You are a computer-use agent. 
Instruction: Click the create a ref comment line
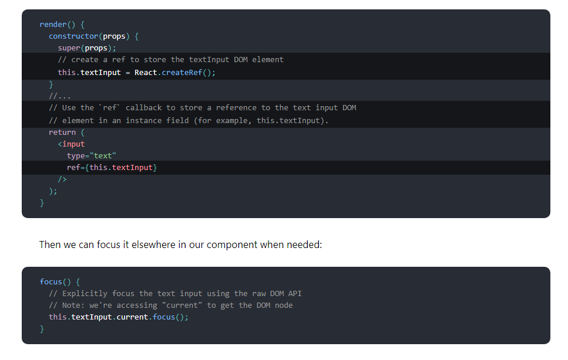coord(170,60)
